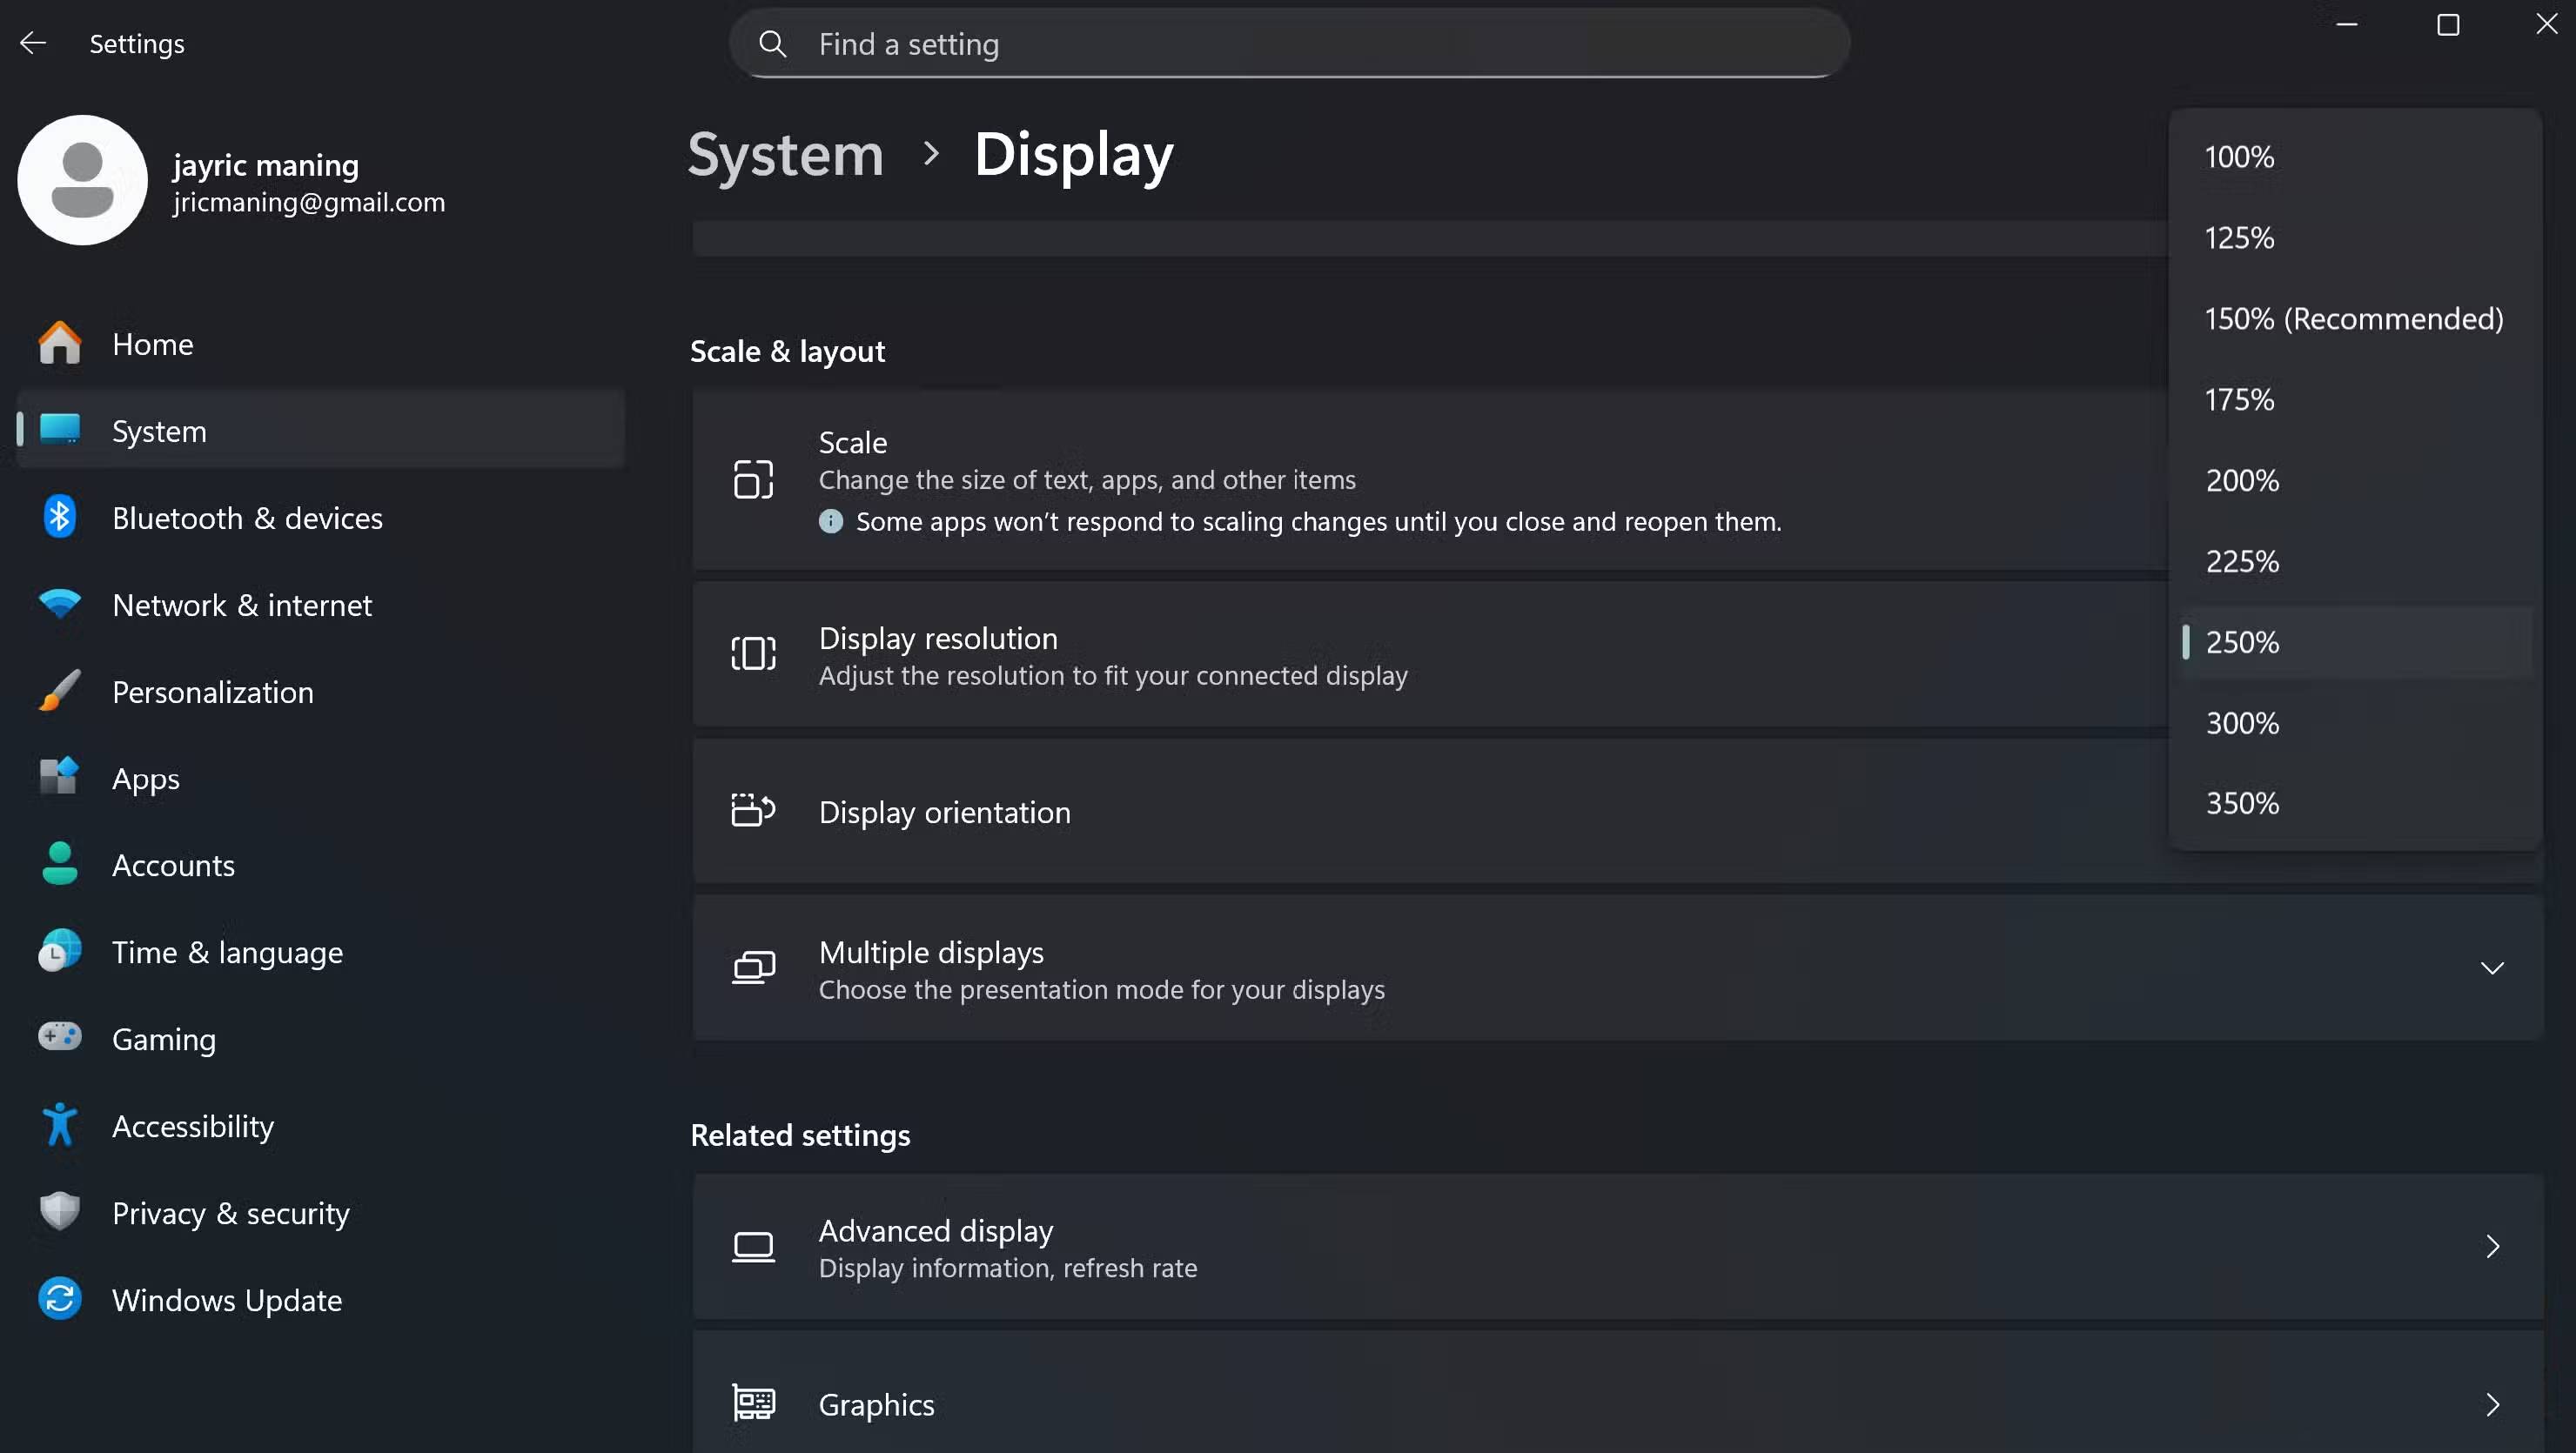Go to Privacy & security
This screenshot has width=2576, height=1453.
(230, 1213)
